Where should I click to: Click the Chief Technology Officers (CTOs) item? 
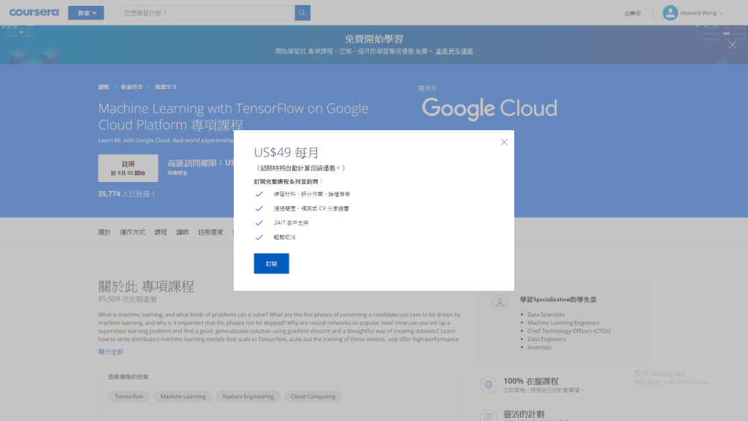[x=568, y=331]
